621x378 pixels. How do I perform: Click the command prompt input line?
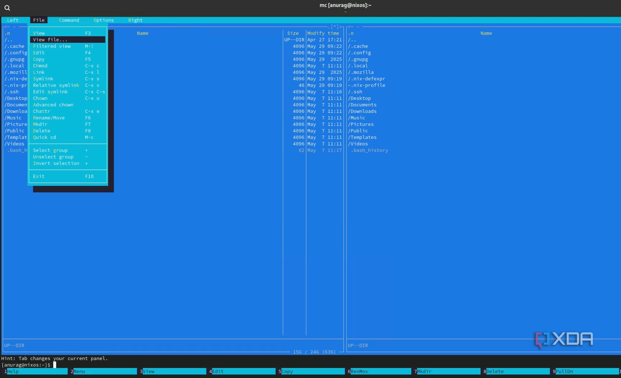point(310,365)
